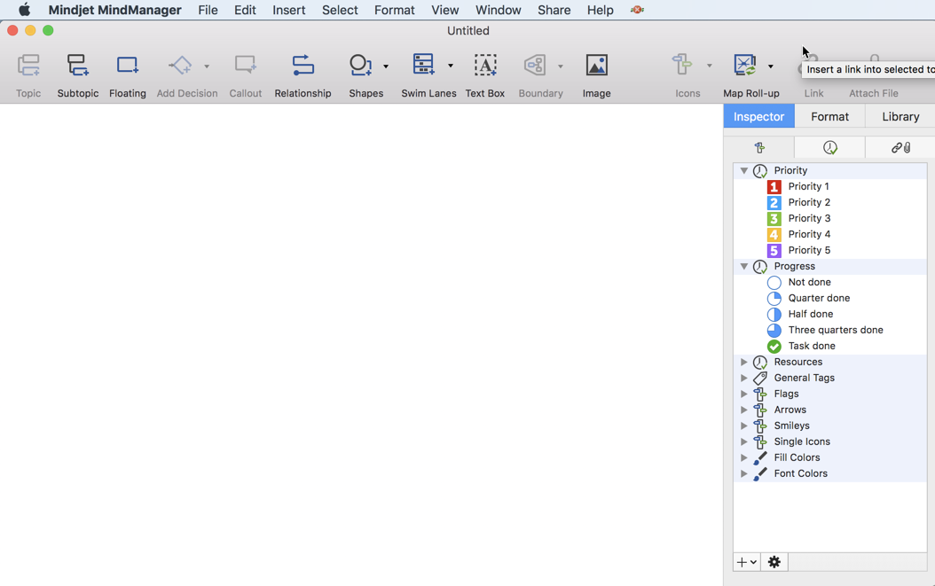Click the Add Decision toolbar icon
Viewport: 935px width, 586px height.
coord(180,66)
